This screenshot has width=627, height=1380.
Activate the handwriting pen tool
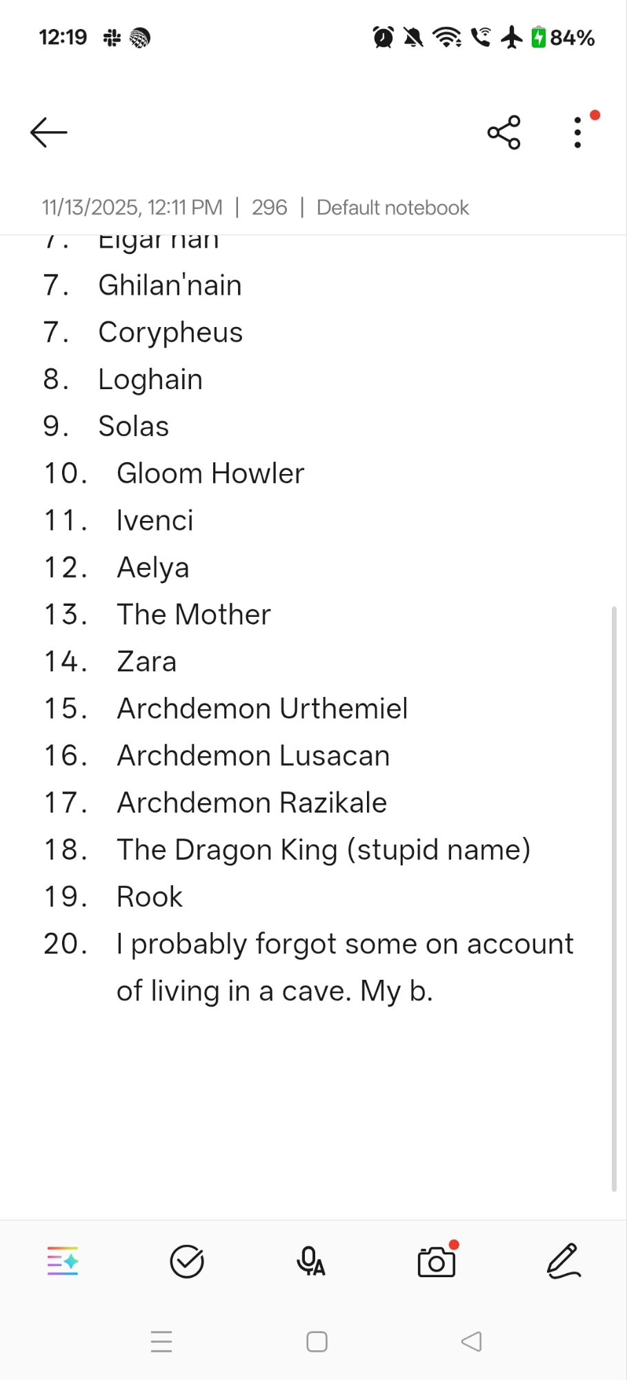(564, 1261)
